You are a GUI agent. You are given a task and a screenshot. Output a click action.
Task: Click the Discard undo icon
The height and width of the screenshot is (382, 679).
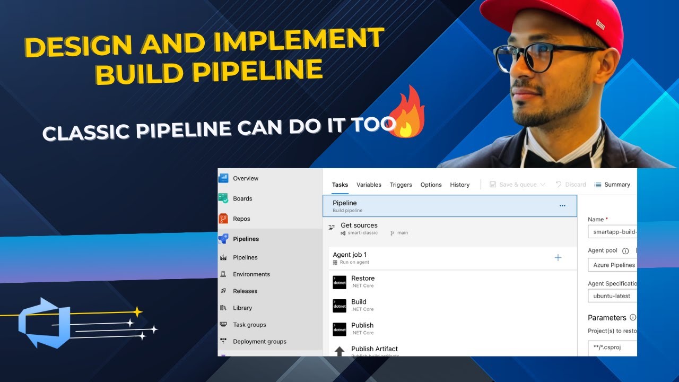click(x=559, y=185)
